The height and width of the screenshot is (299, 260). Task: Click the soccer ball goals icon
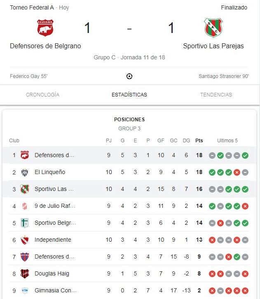point(129,76)
